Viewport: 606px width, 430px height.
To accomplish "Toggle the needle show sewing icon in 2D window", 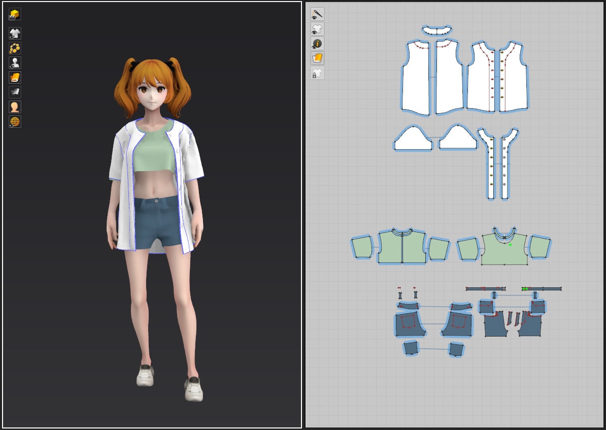I will click(x=317, y=14).
